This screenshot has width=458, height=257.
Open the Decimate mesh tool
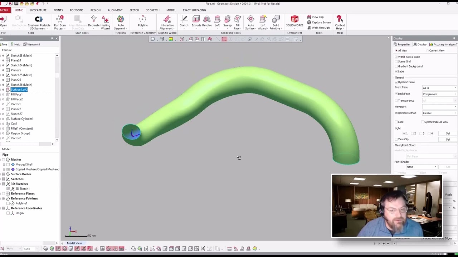click(94, 22)
